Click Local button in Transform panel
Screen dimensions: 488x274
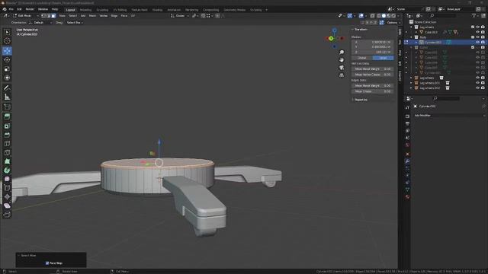[x=383, y=58]
